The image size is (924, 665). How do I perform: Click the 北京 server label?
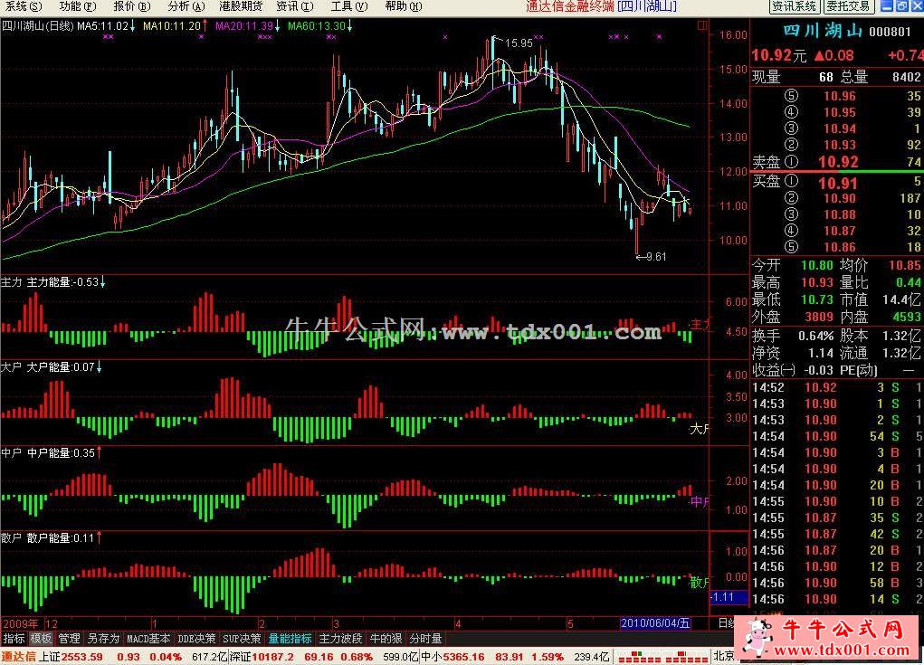[724, 656]
